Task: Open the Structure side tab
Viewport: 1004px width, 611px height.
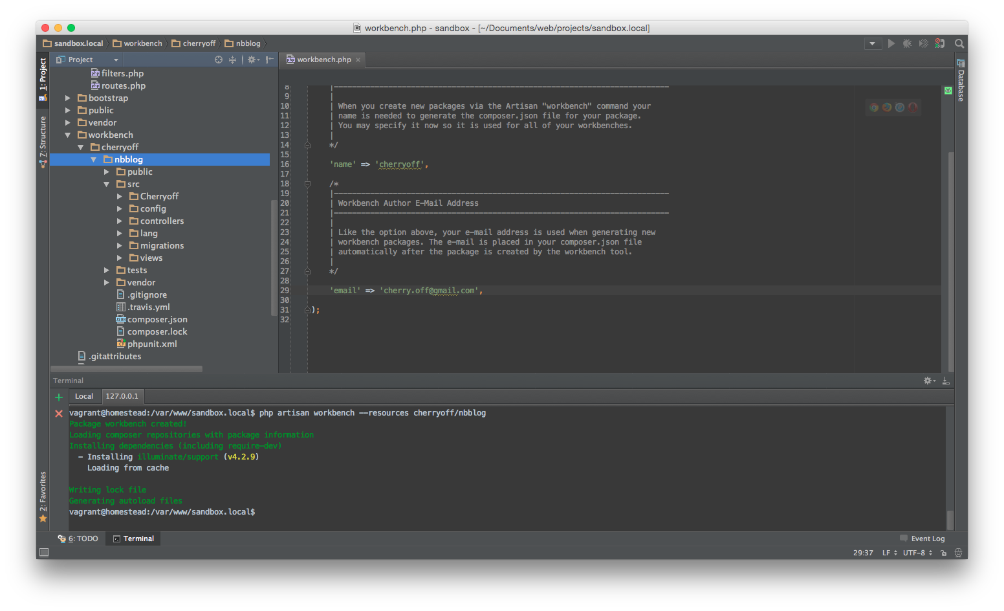Action: (x=43, y=142)
